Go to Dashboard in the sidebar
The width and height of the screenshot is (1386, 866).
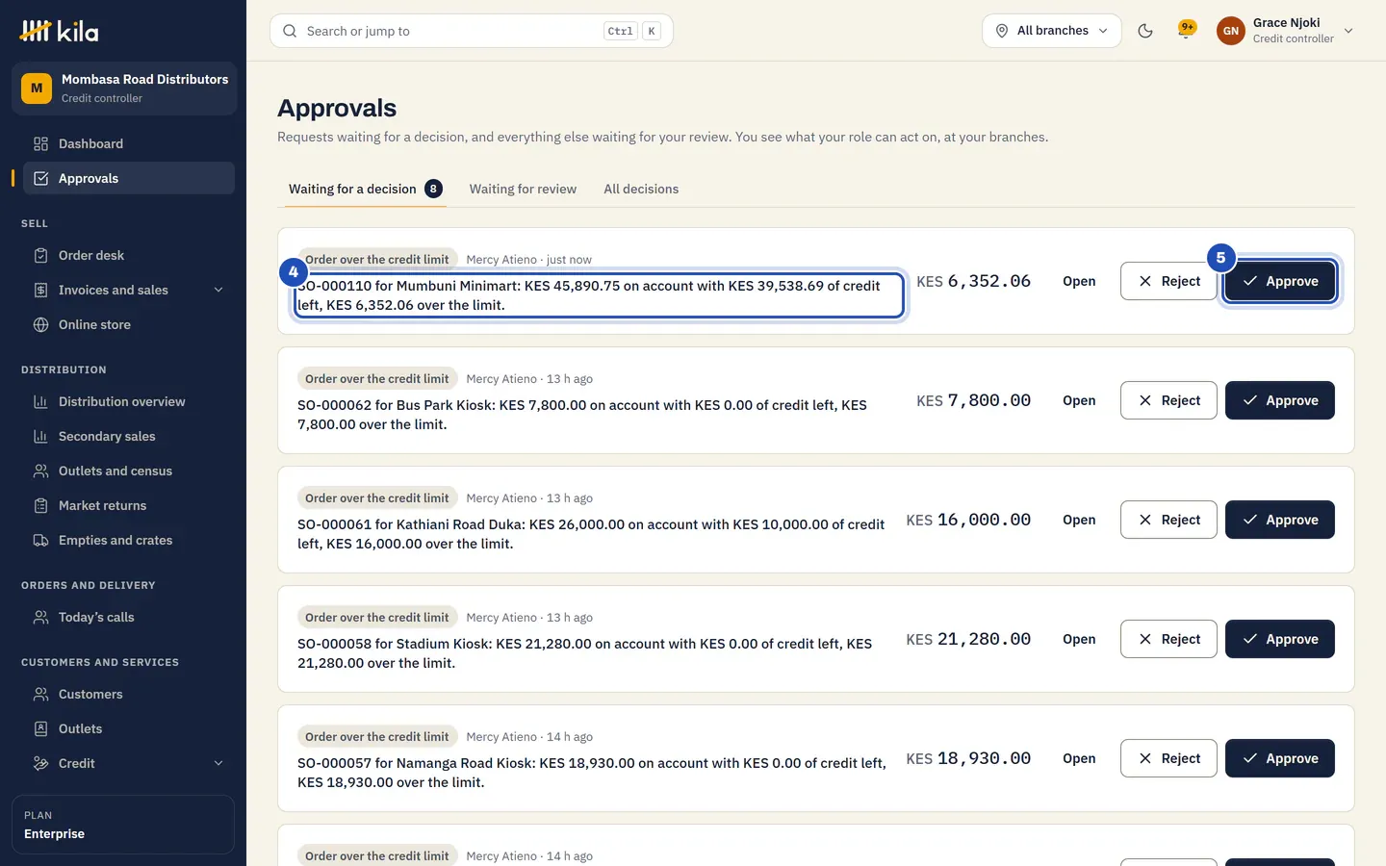tap(129, 144)
